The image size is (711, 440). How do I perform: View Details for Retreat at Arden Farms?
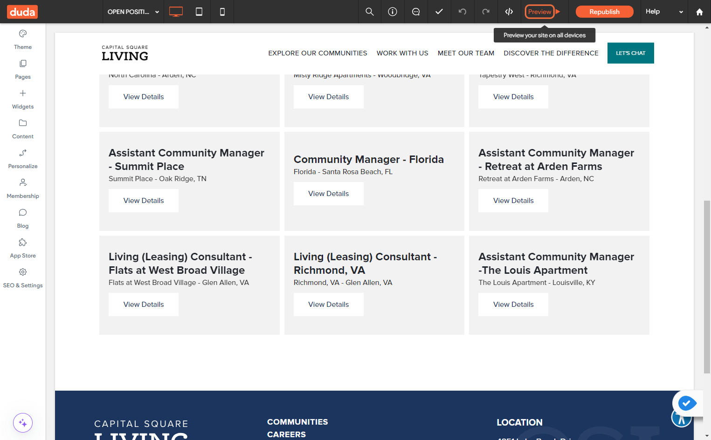coord(513,201)
